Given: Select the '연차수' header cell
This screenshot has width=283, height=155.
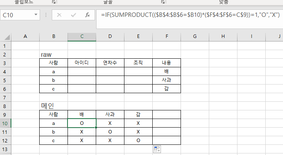Looking at the screenshot, I should 110,63.
